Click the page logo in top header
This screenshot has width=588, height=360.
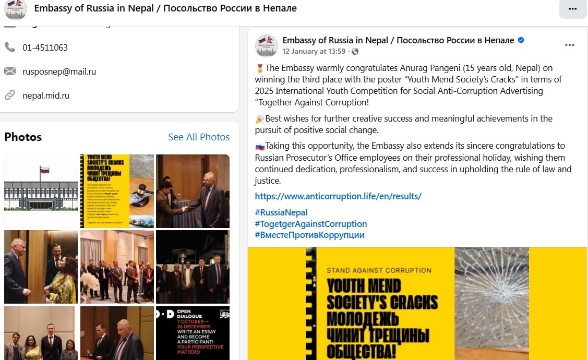[15, 9]
